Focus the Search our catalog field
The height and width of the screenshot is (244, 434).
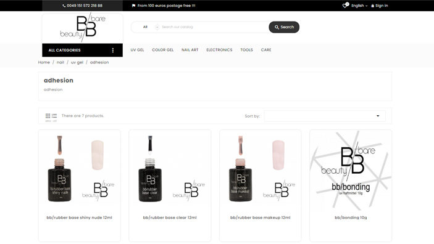click(x=213, y=27)
